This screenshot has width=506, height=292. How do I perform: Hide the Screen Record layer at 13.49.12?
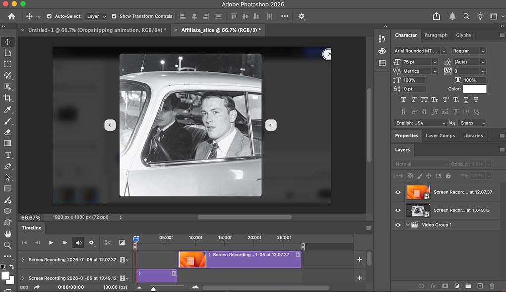(398, 209)
